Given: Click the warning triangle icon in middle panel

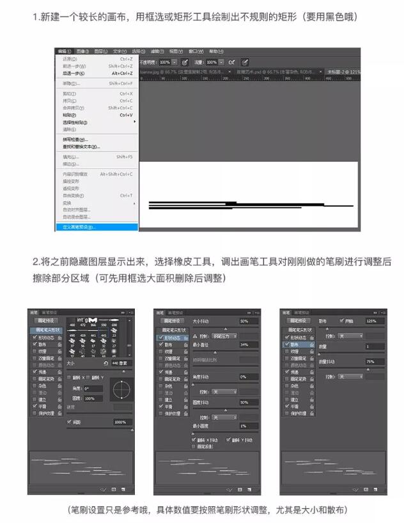Looking at the screenshot, I should (x=195, y=336).
